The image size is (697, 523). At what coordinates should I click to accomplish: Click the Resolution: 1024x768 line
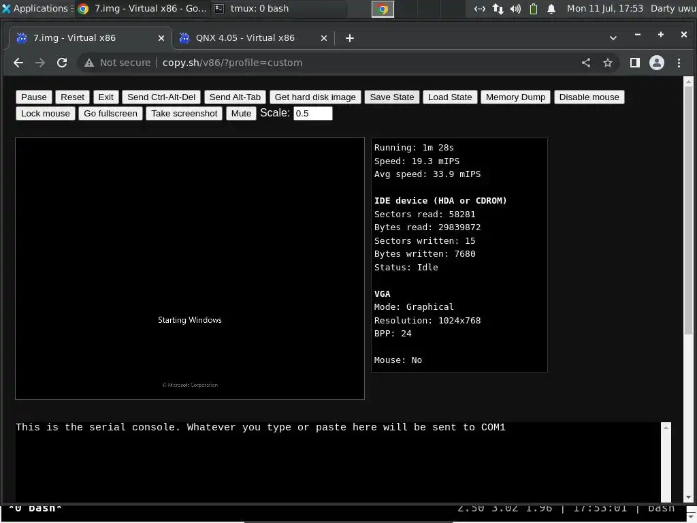tap(427, 320)
